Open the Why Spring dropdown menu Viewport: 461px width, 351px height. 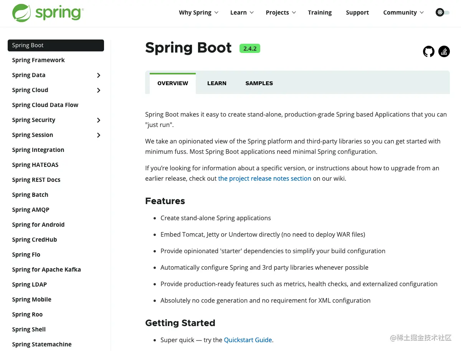click(x=198, y=13)
